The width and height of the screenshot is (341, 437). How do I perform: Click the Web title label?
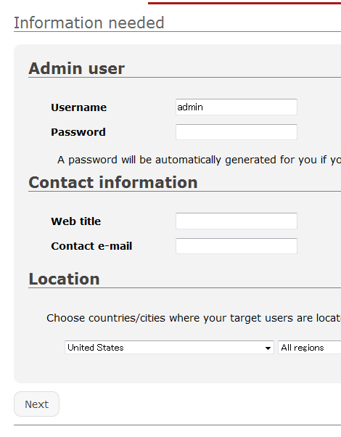(x=75, y=221)
